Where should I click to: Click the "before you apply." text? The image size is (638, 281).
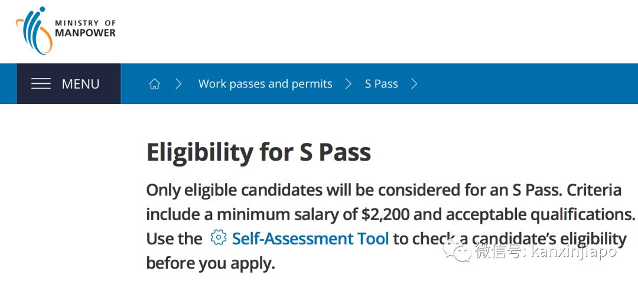tap(210, 263)
